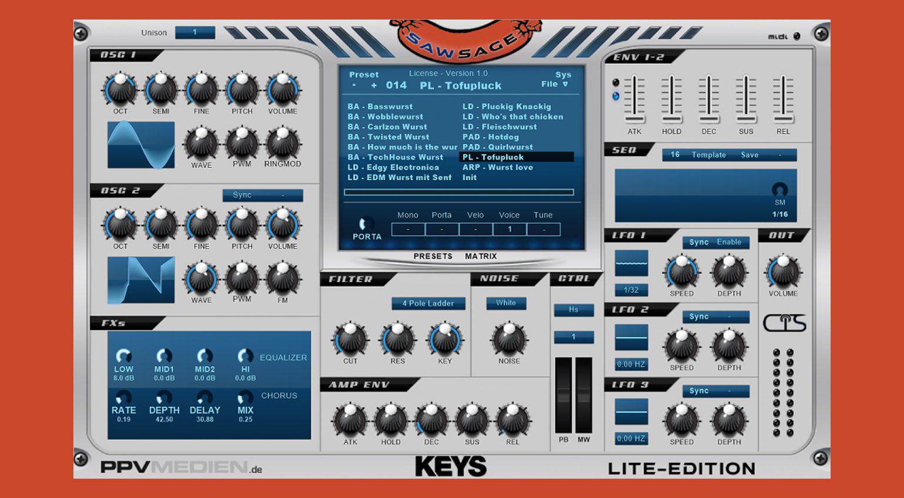Click the LFO 2 SPEED knob
The width and height of the screenshot is (904, 498).
point(682,346)
